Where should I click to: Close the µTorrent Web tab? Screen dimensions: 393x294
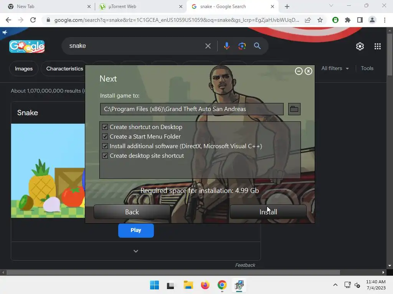coord(181,7)
